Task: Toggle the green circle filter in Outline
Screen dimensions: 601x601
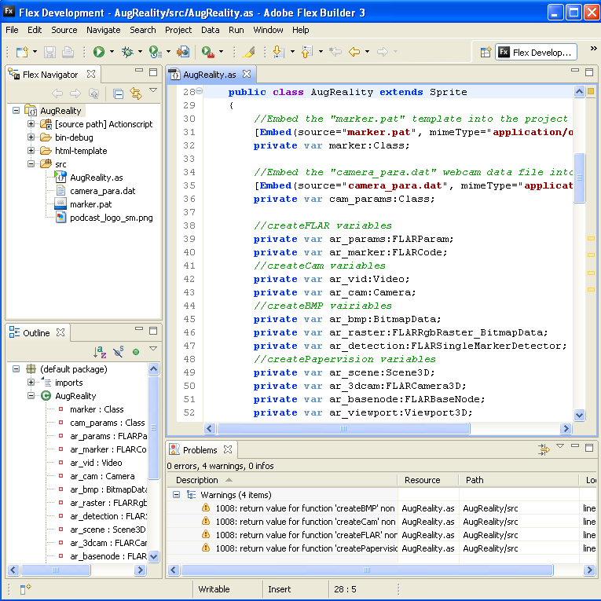Action: point(136,352)
